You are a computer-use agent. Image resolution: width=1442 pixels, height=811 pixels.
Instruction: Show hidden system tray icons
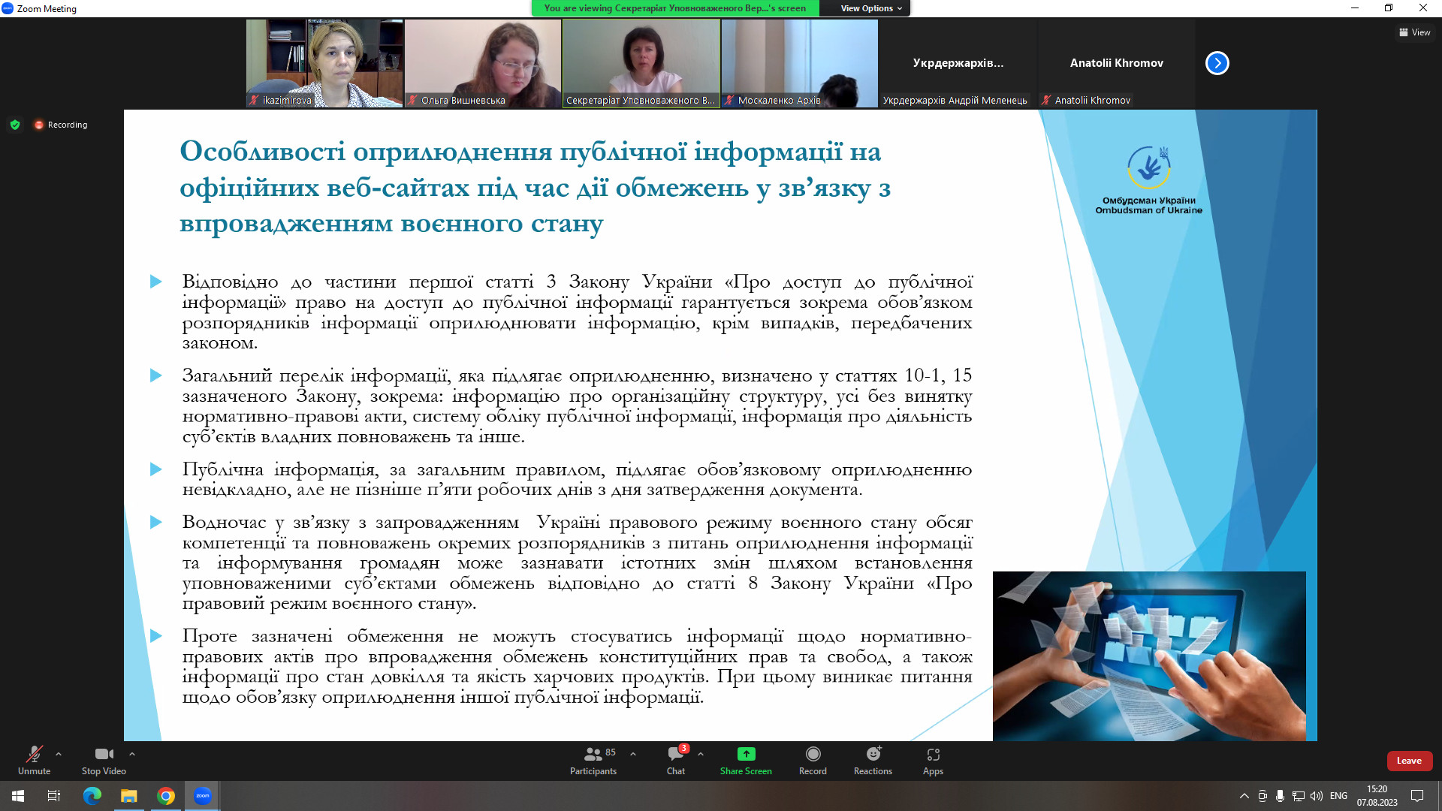coord(1244,796)
